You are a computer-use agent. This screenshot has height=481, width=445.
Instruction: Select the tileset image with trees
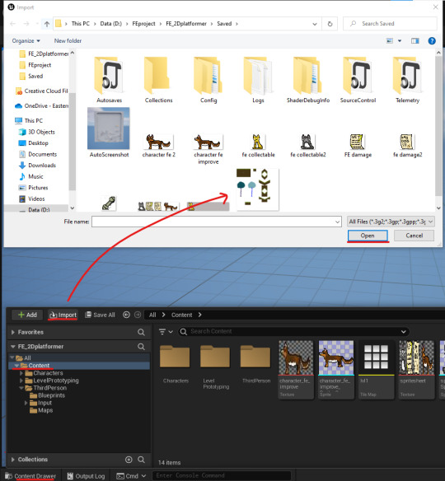point(257,189)
